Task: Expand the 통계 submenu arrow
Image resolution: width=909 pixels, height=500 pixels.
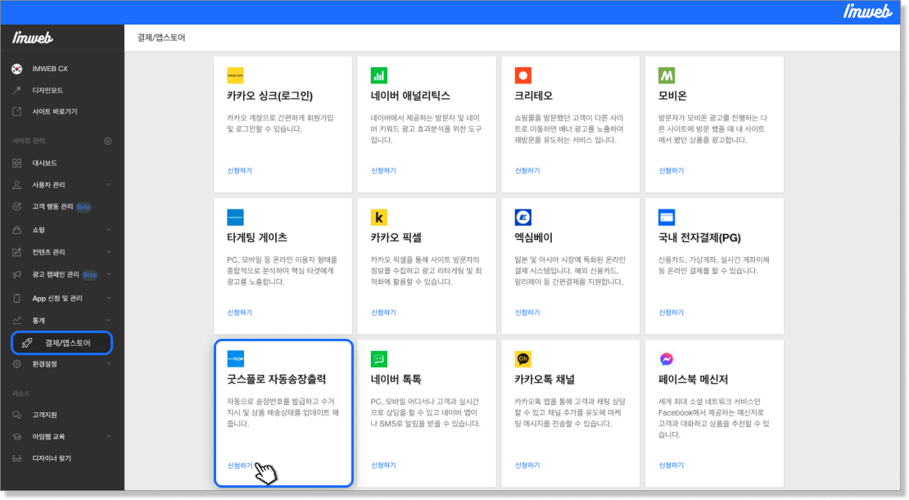Action: pos(109,321)
